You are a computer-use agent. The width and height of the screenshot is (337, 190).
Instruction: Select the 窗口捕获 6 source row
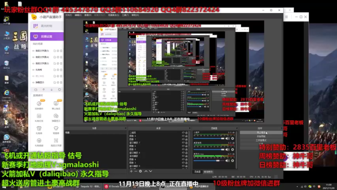coord(158,153)
